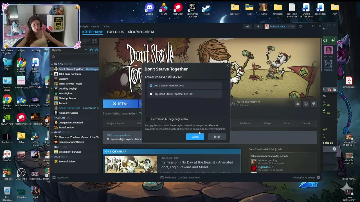The width and height of the screenshot is (360, 202).
Task: Add game to favorites with heart icon
Action: [314, 104]
